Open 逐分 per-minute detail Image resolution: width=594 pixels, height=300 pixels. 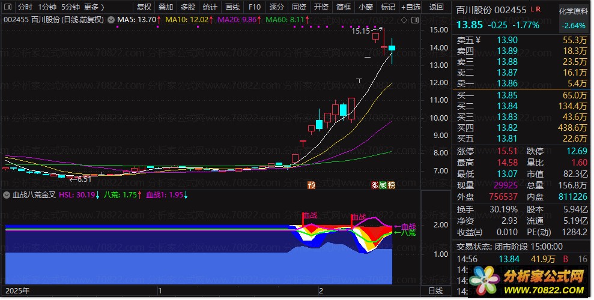[276, 7]
